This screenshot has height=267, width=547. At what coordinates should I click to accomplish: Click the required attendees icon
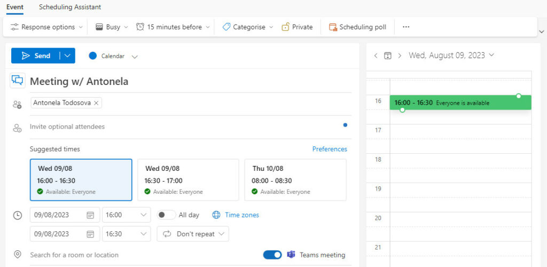pyautogui.click(x=17, y=104)
